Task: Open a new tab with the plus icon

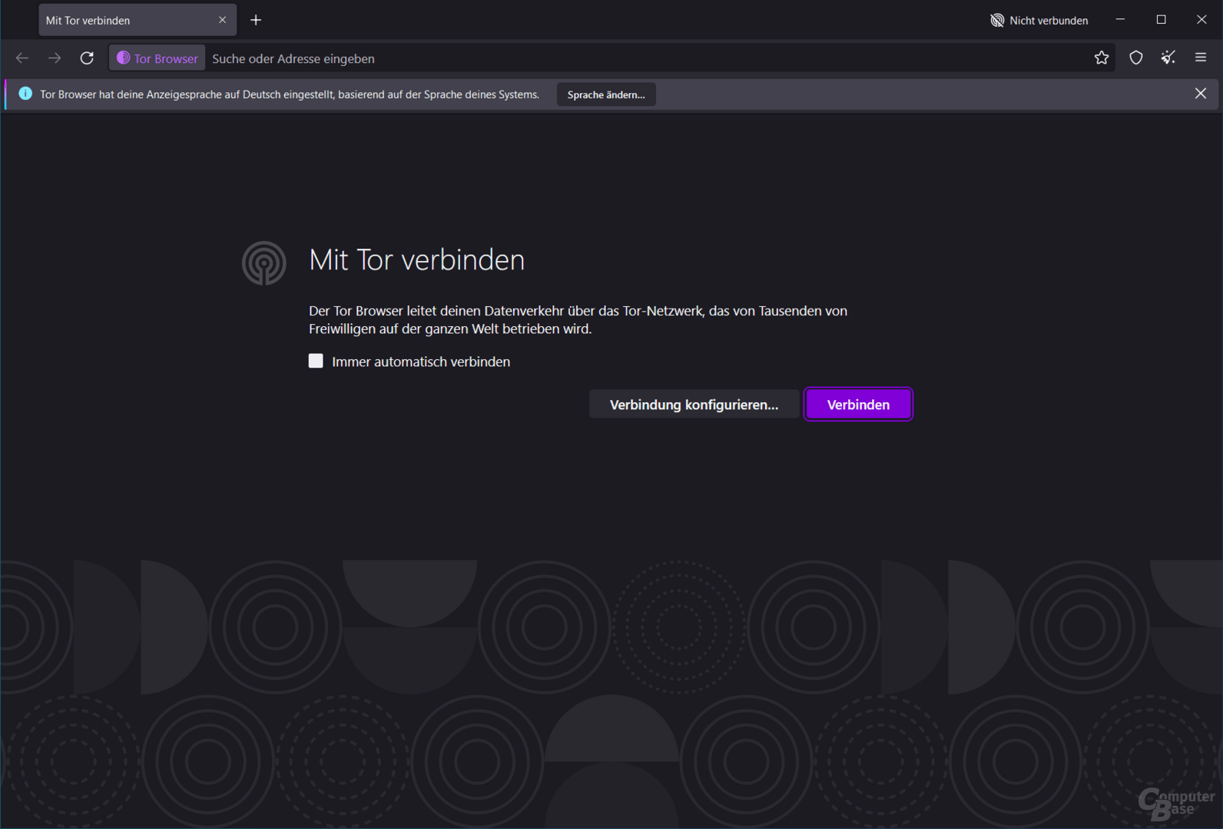Action: point(256,20)
